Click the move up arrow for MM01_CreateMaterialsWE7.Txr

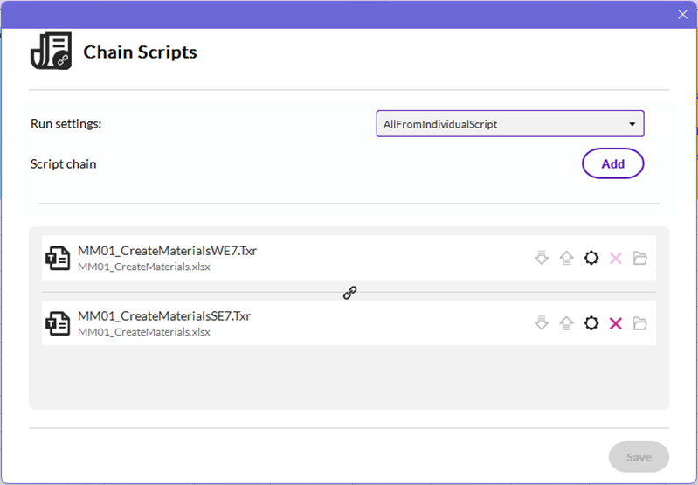coord(566,258)
